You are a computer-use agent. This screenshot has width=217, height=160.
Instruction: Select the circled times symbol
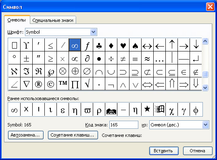tap(63, 71)
